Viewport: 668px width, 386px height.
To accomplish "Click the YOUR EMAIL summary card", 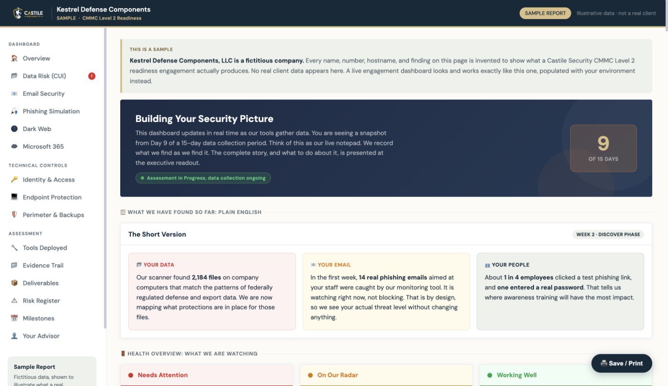I will [x=386, y=291].
